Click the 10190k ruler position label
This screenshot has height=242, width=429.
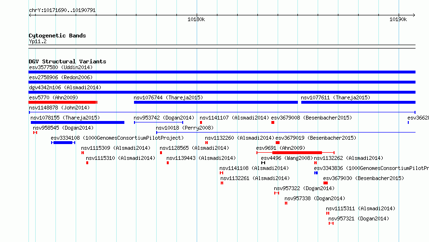click(x=398, y=19)
